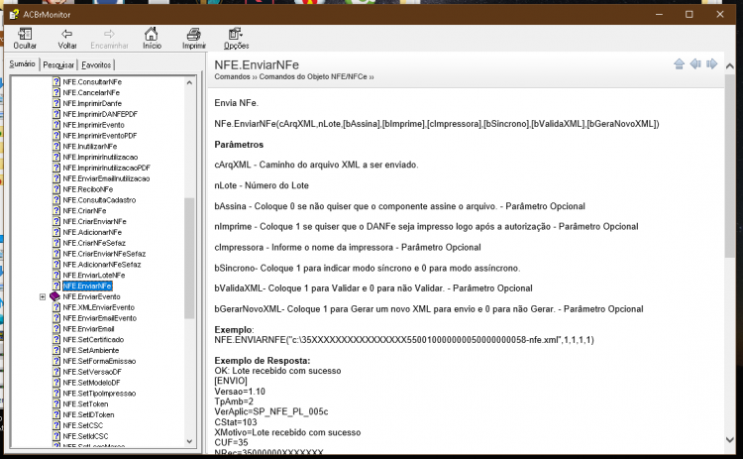Viewport: 743px width, 459px height.
Task: Open the NFE.ImprimirEventoPDF topic
Action: tap(99, 136)
